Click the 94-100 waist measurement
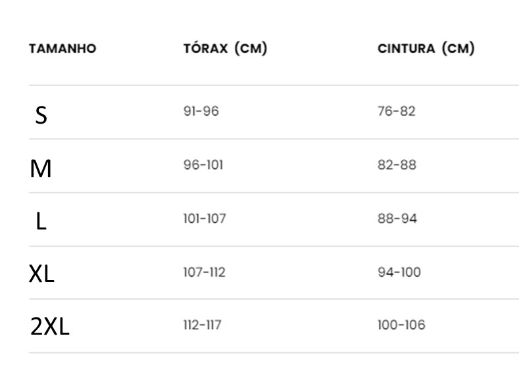 (x=399, y=272)
